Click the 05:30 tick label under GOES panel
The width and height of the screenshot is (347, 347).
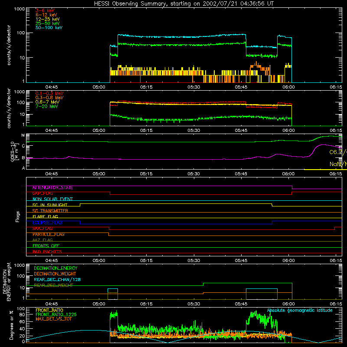(193, 174)
